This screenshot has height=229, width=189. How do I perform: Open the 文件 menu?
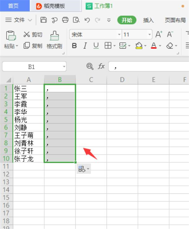tap(19, 20)
